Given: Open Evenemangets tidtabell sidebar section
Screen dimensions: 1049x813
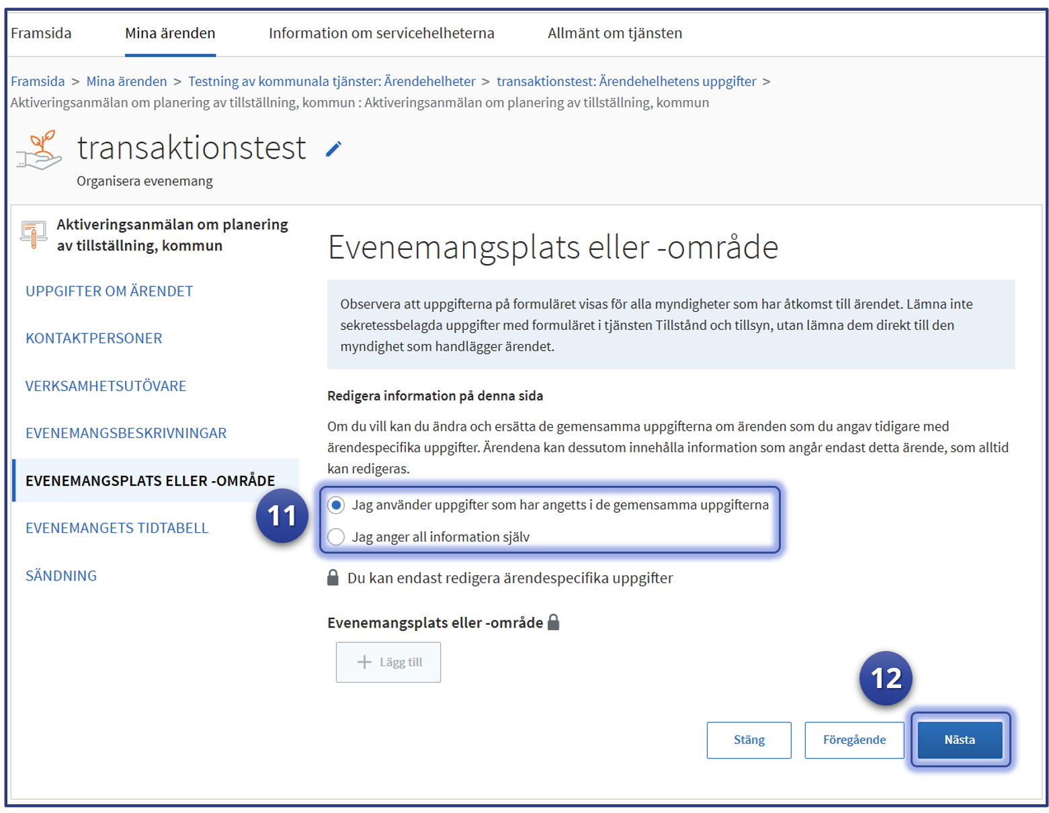Looking at the screenshot, I should (117, 528).
